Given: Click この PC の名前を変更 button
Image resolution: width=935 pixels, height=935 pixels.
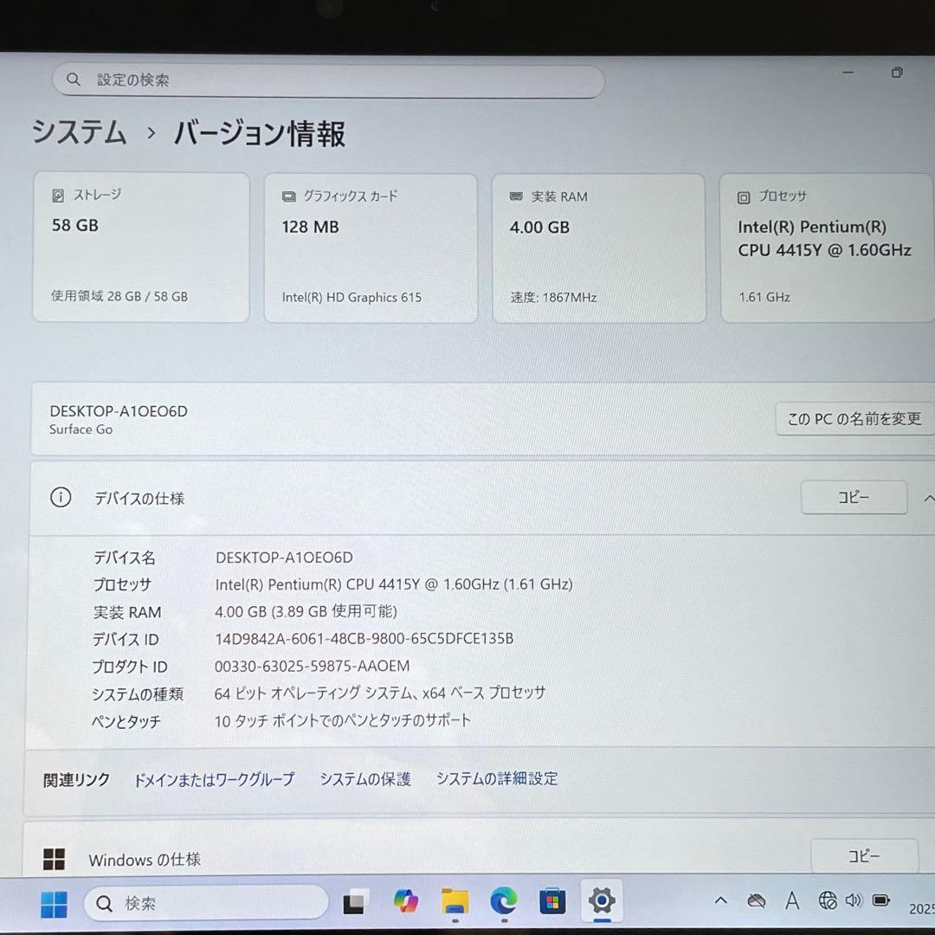Looking at the screenshot, I should 854,419.
